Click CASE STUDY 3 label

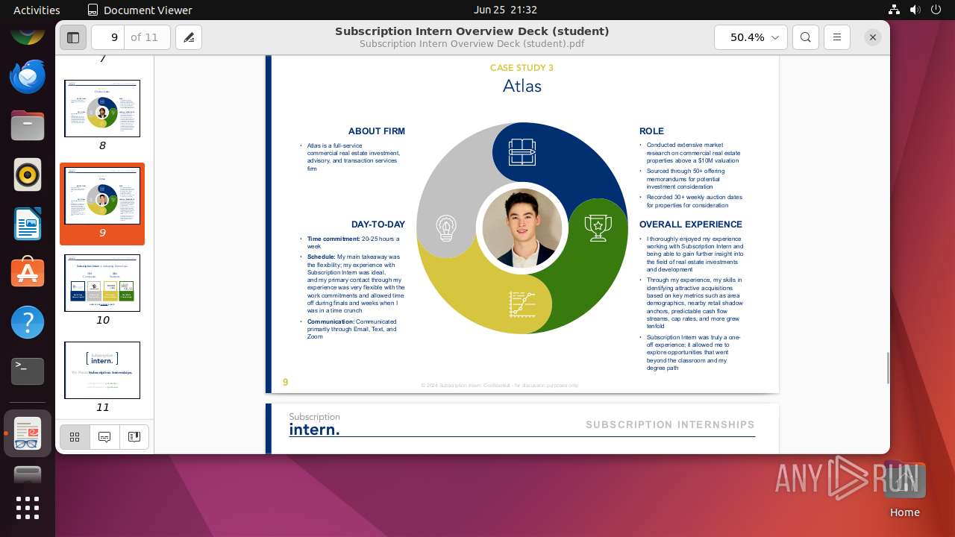pyautogui.click(x=522, y=68)
